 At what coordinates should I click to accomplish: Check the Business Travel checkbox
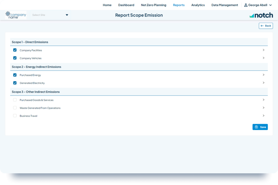(15, 116)
